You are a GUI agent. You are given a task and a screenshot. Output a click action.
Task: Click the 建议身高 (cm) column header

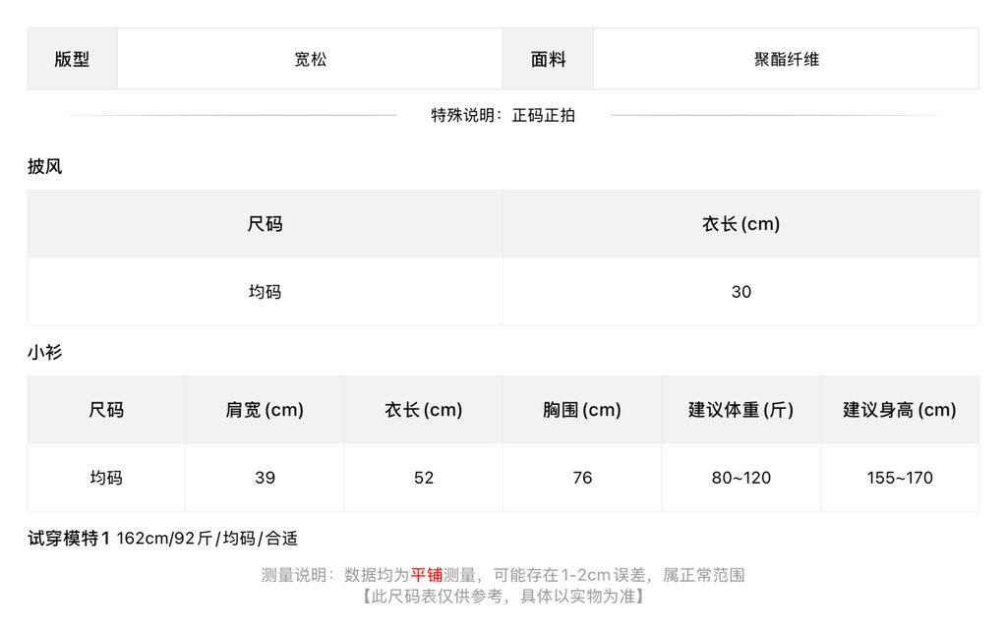click(x=900, y=410)
